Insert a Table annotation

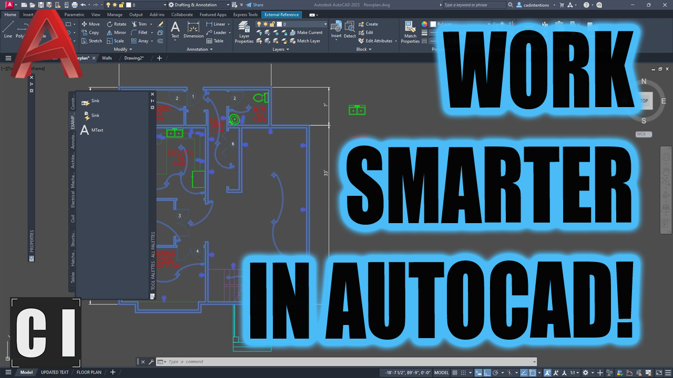coord(215,41)
